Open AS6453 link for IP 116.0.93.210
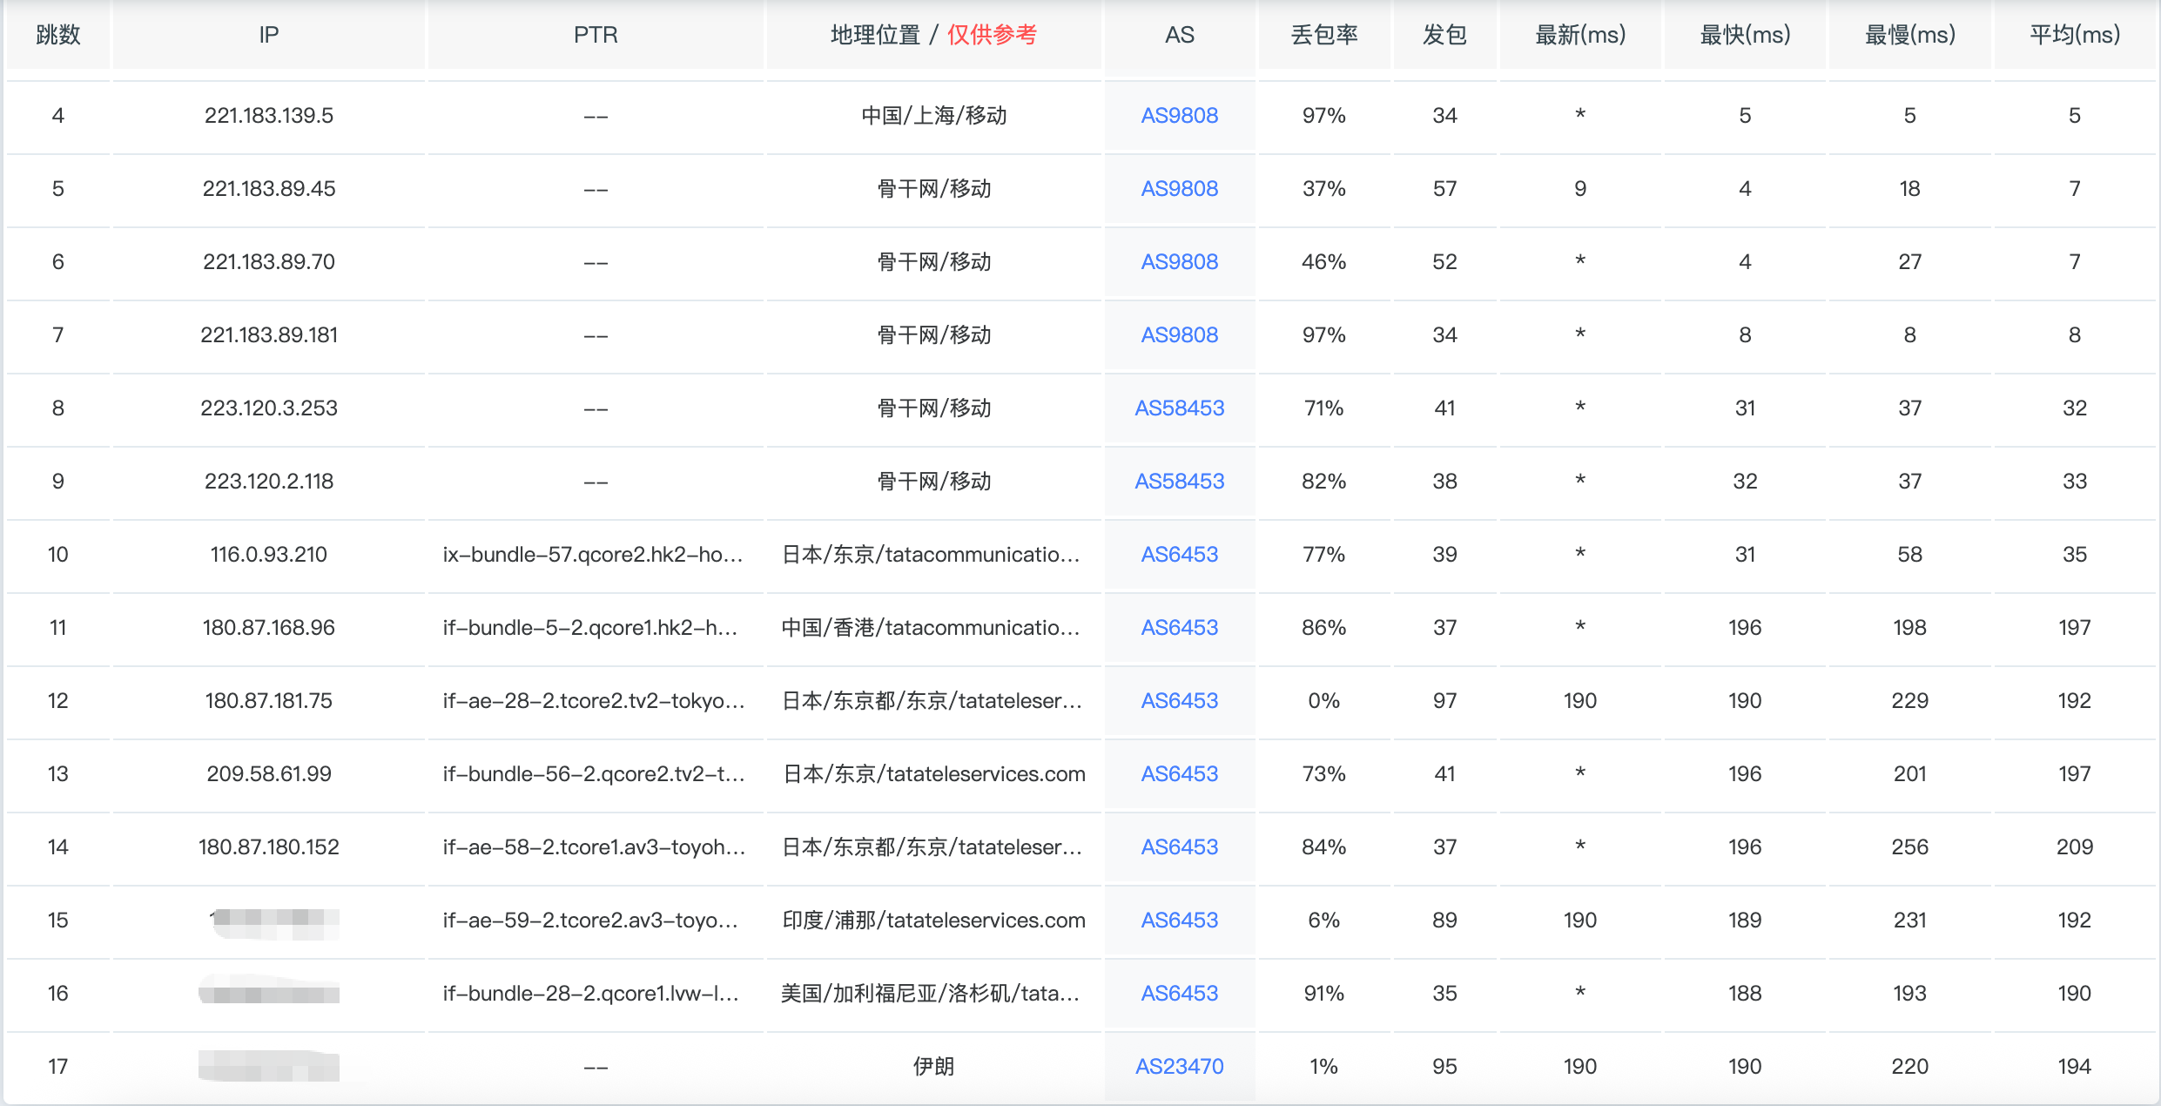This screenshot has width=2161, height=1106. [x=1179, y=555]
